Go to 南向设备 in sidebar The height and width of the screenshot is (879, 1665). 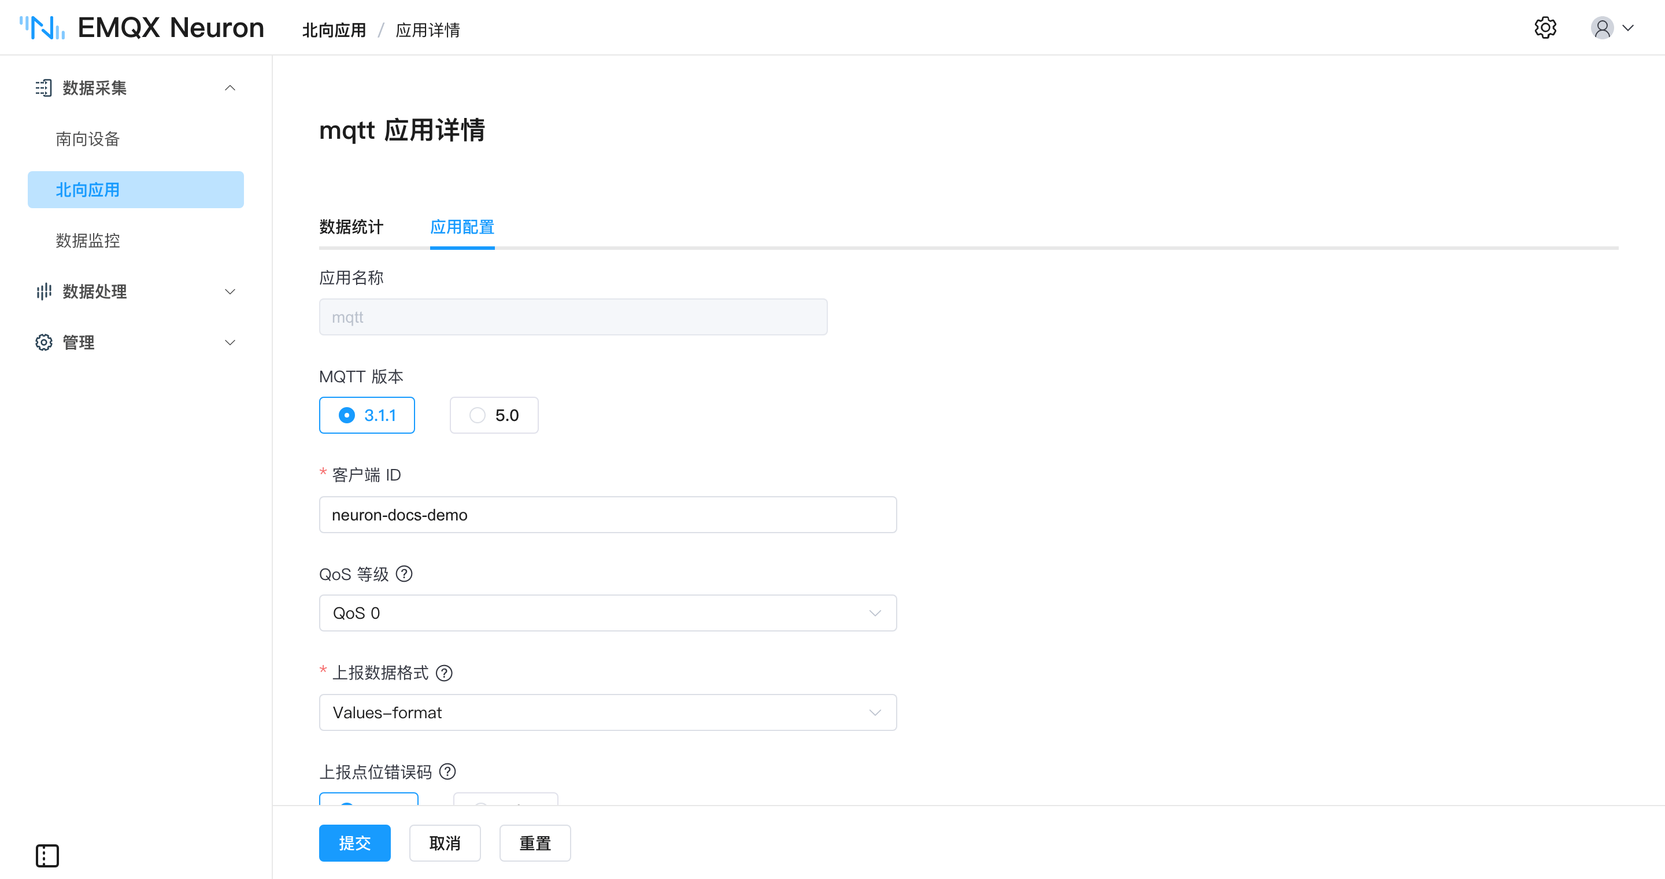[x=87, y=139]
